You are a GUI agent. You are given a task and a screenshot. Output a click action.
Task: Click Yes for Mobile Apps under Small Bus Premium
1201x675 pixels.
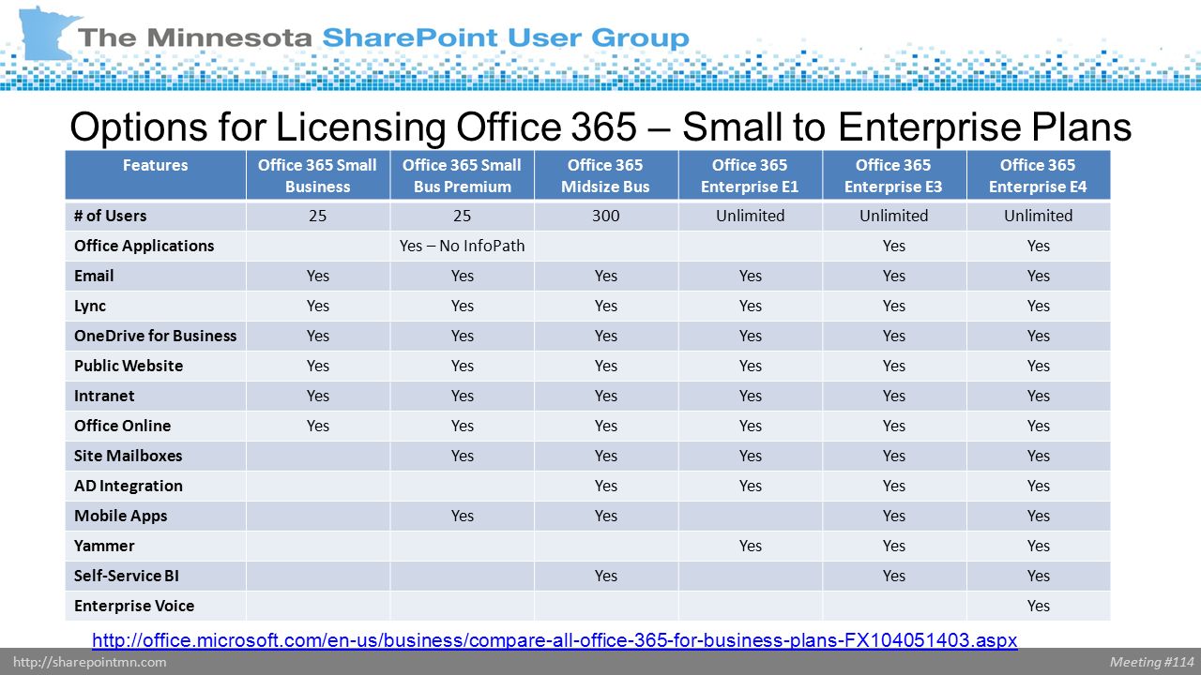click(462, 516)
